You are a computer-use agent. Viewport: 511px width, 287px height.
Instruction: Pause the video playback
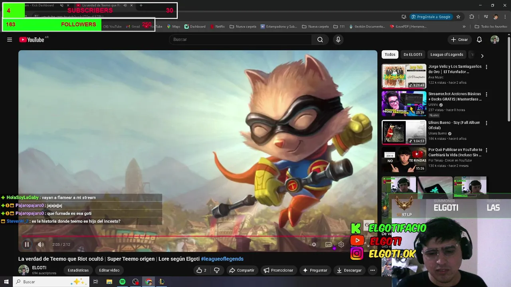[27, 244]
